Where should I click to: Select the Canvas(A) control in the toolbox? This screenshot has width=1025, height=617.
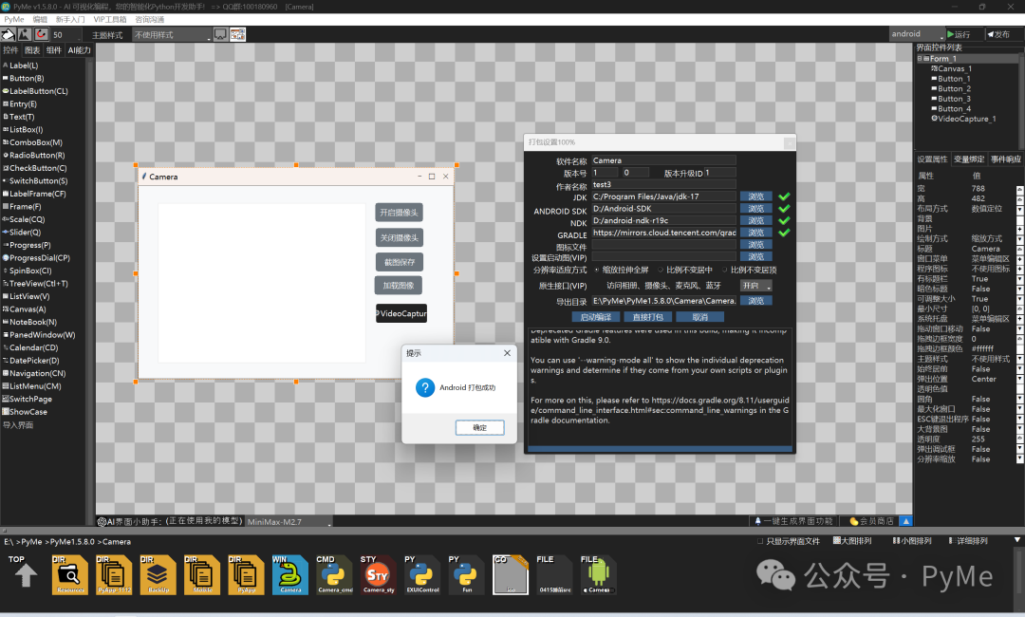pyautogui.click(x=25, y=309)
